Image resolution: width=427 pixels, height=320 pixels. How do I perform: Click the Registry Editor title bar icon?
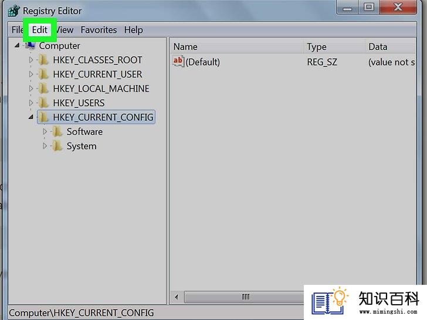pos(13,11)
